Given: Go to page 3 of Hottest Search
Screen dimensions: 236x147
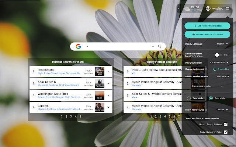Looking at the screenshot, I should click(71, 116).
